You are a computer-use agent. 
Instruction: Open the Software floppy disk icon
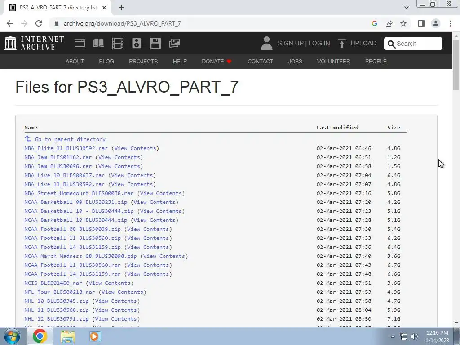[155, 43]
